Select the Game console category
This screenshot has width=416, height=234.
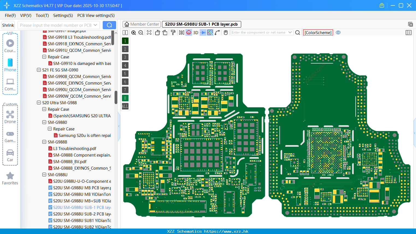[x=10, y=136]
